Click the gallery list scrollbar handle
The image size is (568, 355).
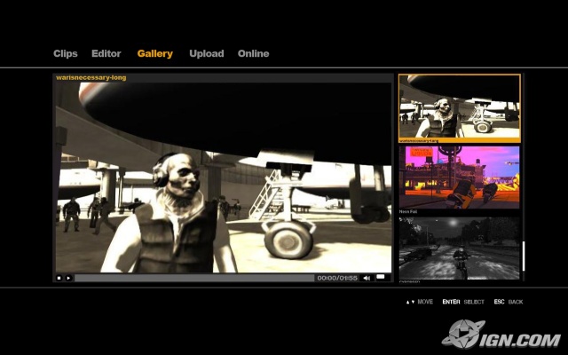click(x=523, y=256)
